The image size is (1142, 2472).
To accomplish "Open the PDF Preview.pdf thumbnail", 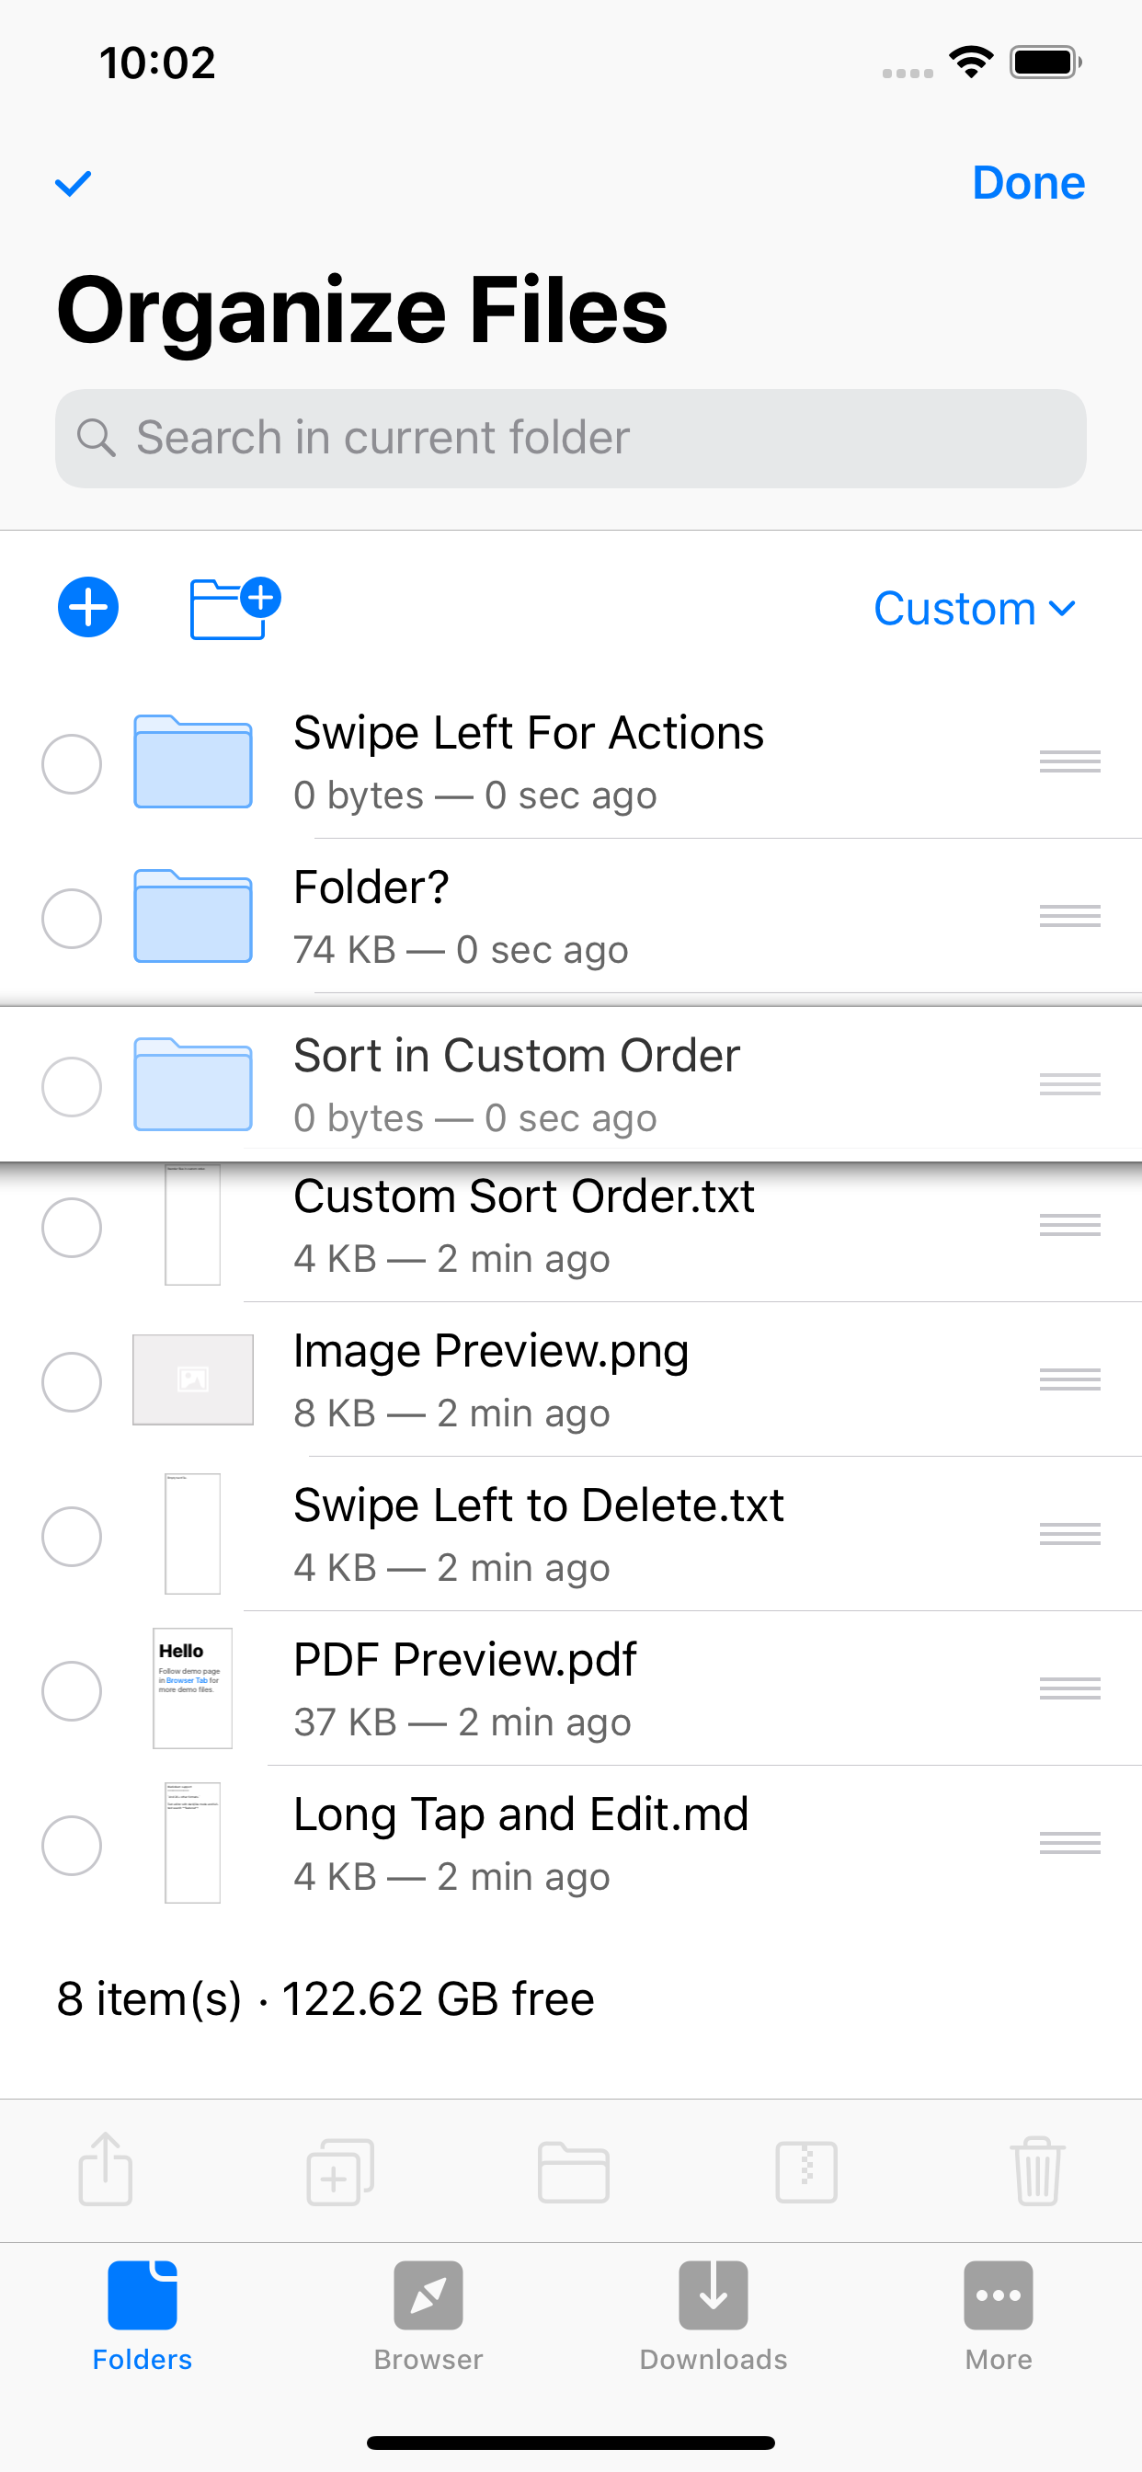I will [x=193, y=1688].
